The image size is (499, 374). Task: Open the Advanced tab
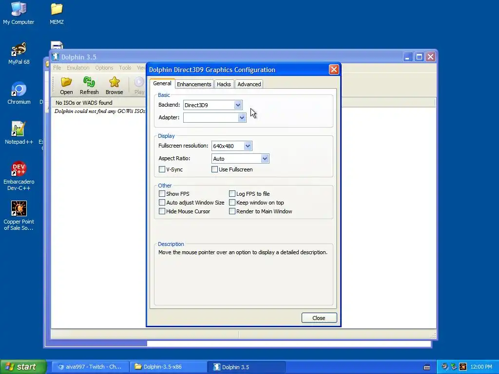(x=249, y=84)
